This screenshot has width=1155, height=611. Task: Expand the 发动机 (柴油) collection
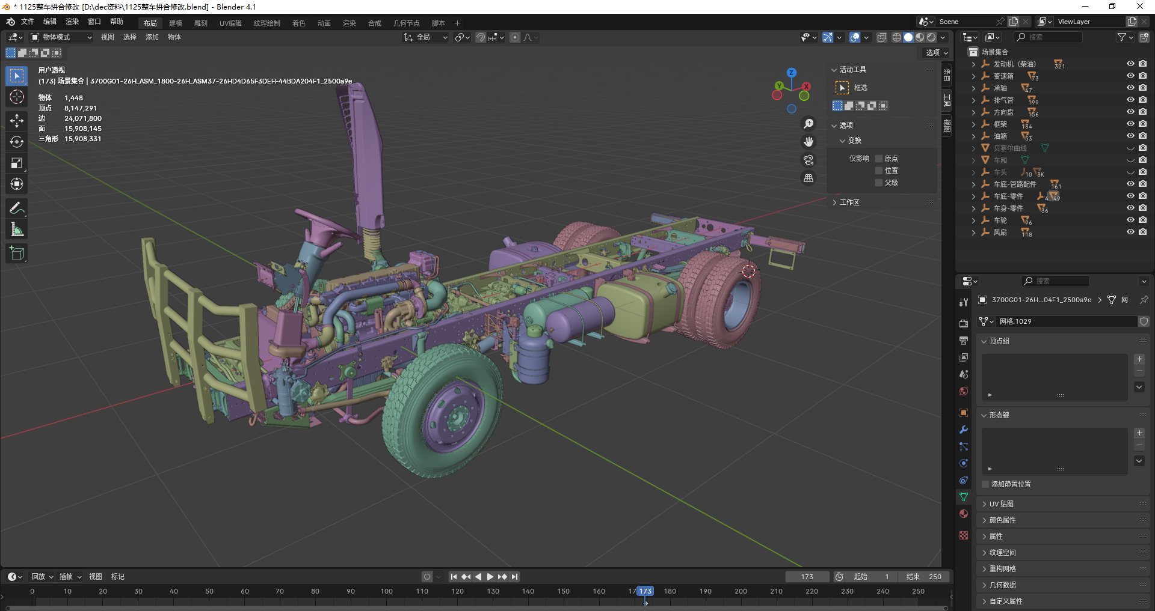973,64
